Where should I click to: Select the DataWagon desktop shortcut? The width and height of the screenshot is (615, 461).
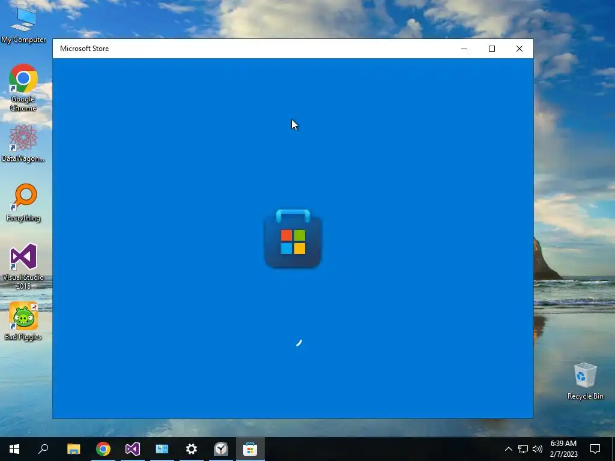(23, 143)
